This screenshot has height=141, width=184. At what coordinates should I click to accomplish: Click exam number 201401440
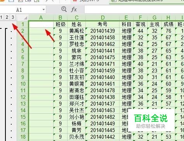102,77
